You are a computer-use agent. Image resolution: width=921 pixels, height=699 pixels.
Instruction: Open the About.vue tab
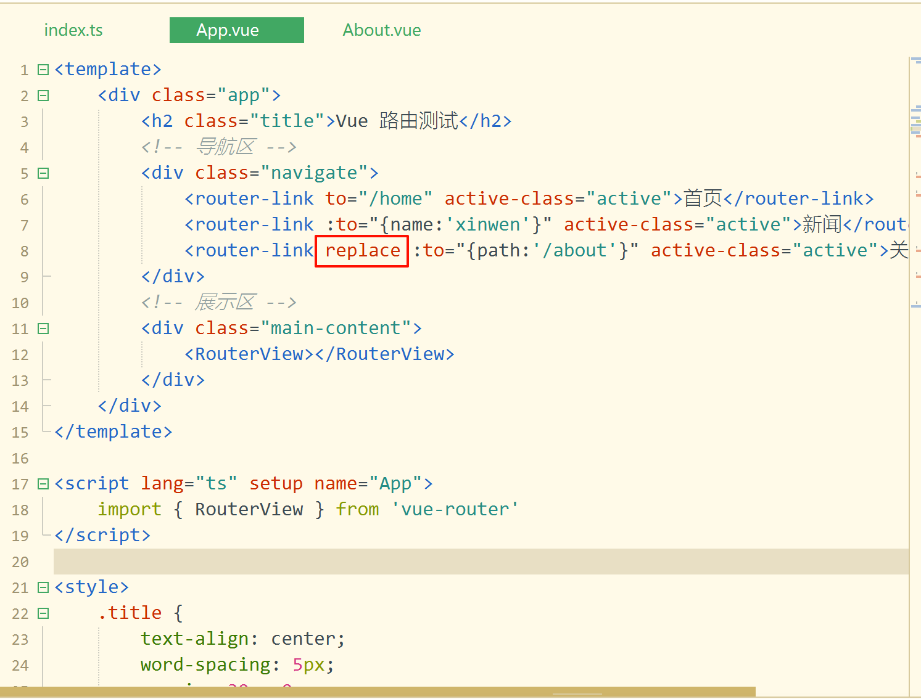pos(381,30)
